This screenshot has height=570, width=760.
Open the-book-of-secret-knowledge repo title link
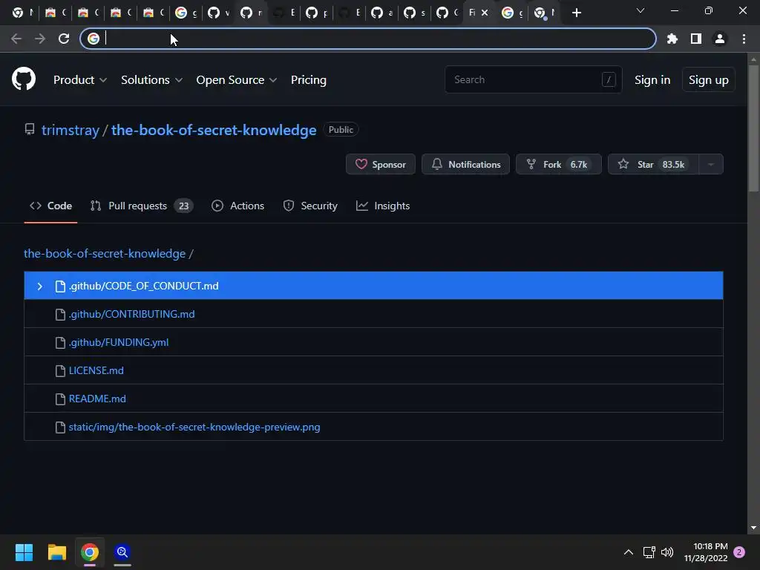[x=214, y=130]
